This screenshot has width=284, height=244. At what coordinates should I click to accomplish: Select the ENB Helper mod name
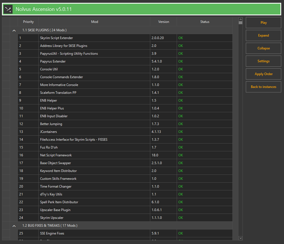point(48,100)
